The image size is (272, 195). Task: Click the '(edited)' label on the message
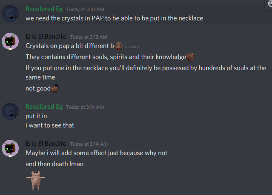click(x=132, y=47)
